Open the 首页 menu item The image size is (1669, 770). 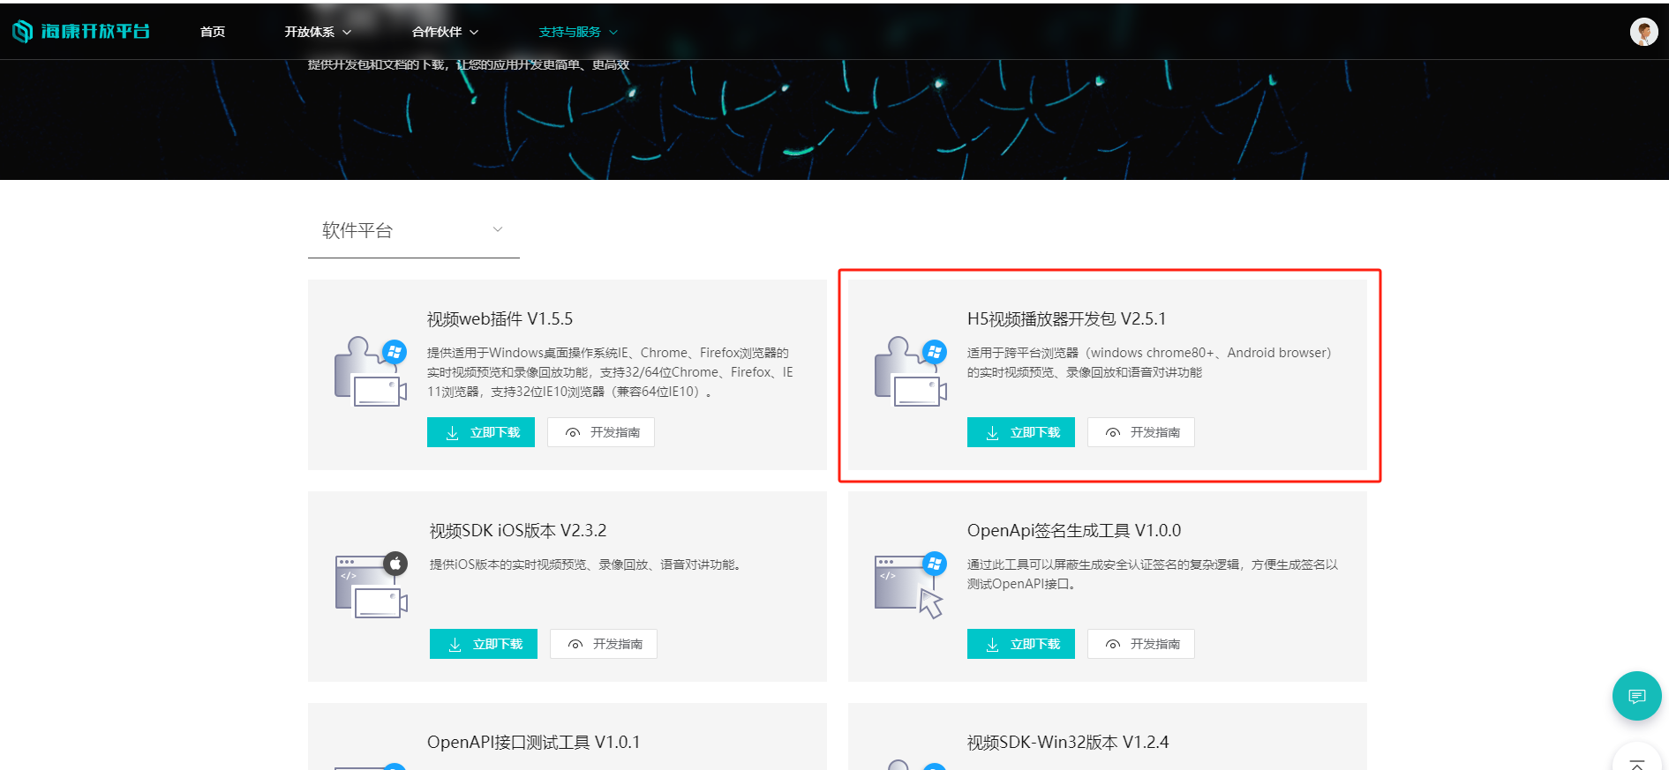pyautogui.click(x=213, y=32)
